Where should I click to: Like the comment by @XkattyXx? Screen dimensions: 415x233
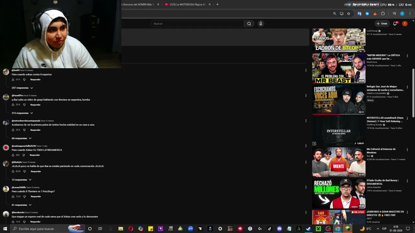pyautogui.click(x=13, y=172)
